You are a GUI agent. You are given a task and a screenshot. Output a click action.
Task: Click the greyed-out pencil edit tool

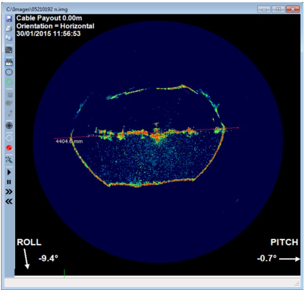[10, 113]
